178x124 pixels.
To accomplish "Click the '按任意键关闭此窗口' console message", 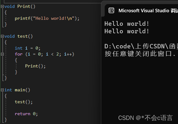I will (x=140, y=54).
